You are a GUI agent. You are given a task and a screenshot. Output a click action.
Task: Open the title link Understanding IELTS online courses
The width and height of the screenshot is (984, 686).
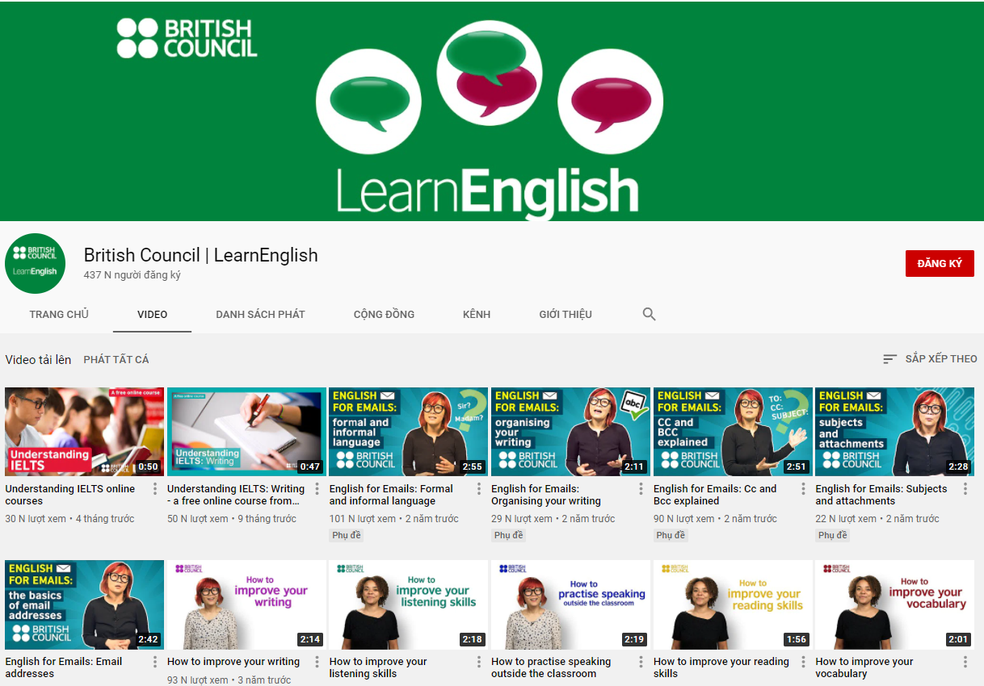click(70, 495)
